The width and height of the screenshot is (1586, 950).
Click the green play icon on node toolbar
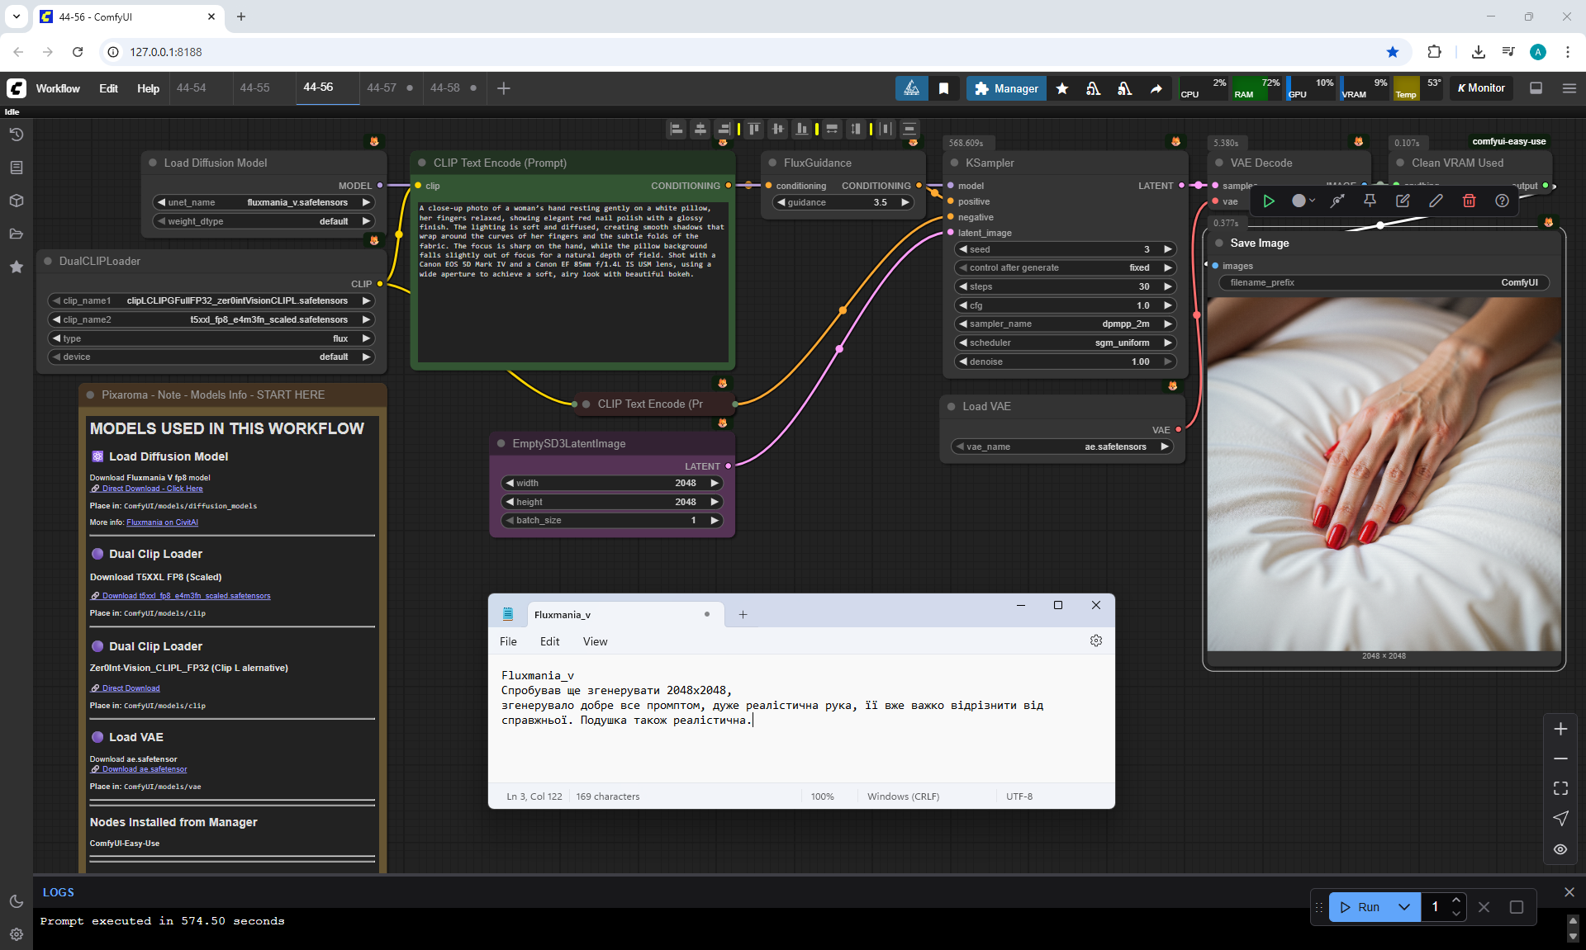1269,201
